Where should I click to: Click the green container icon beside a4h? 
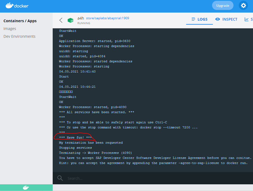tap(70, 20)
